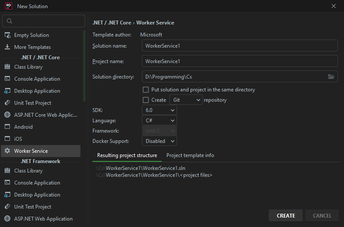Select ASP.NET Web Application template
Image resolution: width=344 pixels, height=227 pixels.
(x=41, y=219)
